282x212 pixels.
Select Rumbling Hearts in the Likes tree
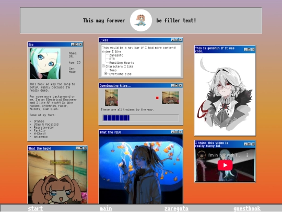click(x=122, y=63)
